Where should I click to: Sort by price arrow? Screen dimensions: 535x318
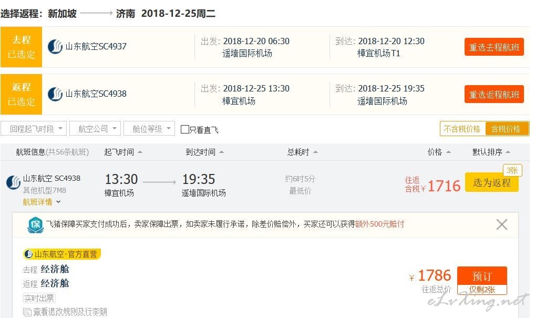pos(448,152)
